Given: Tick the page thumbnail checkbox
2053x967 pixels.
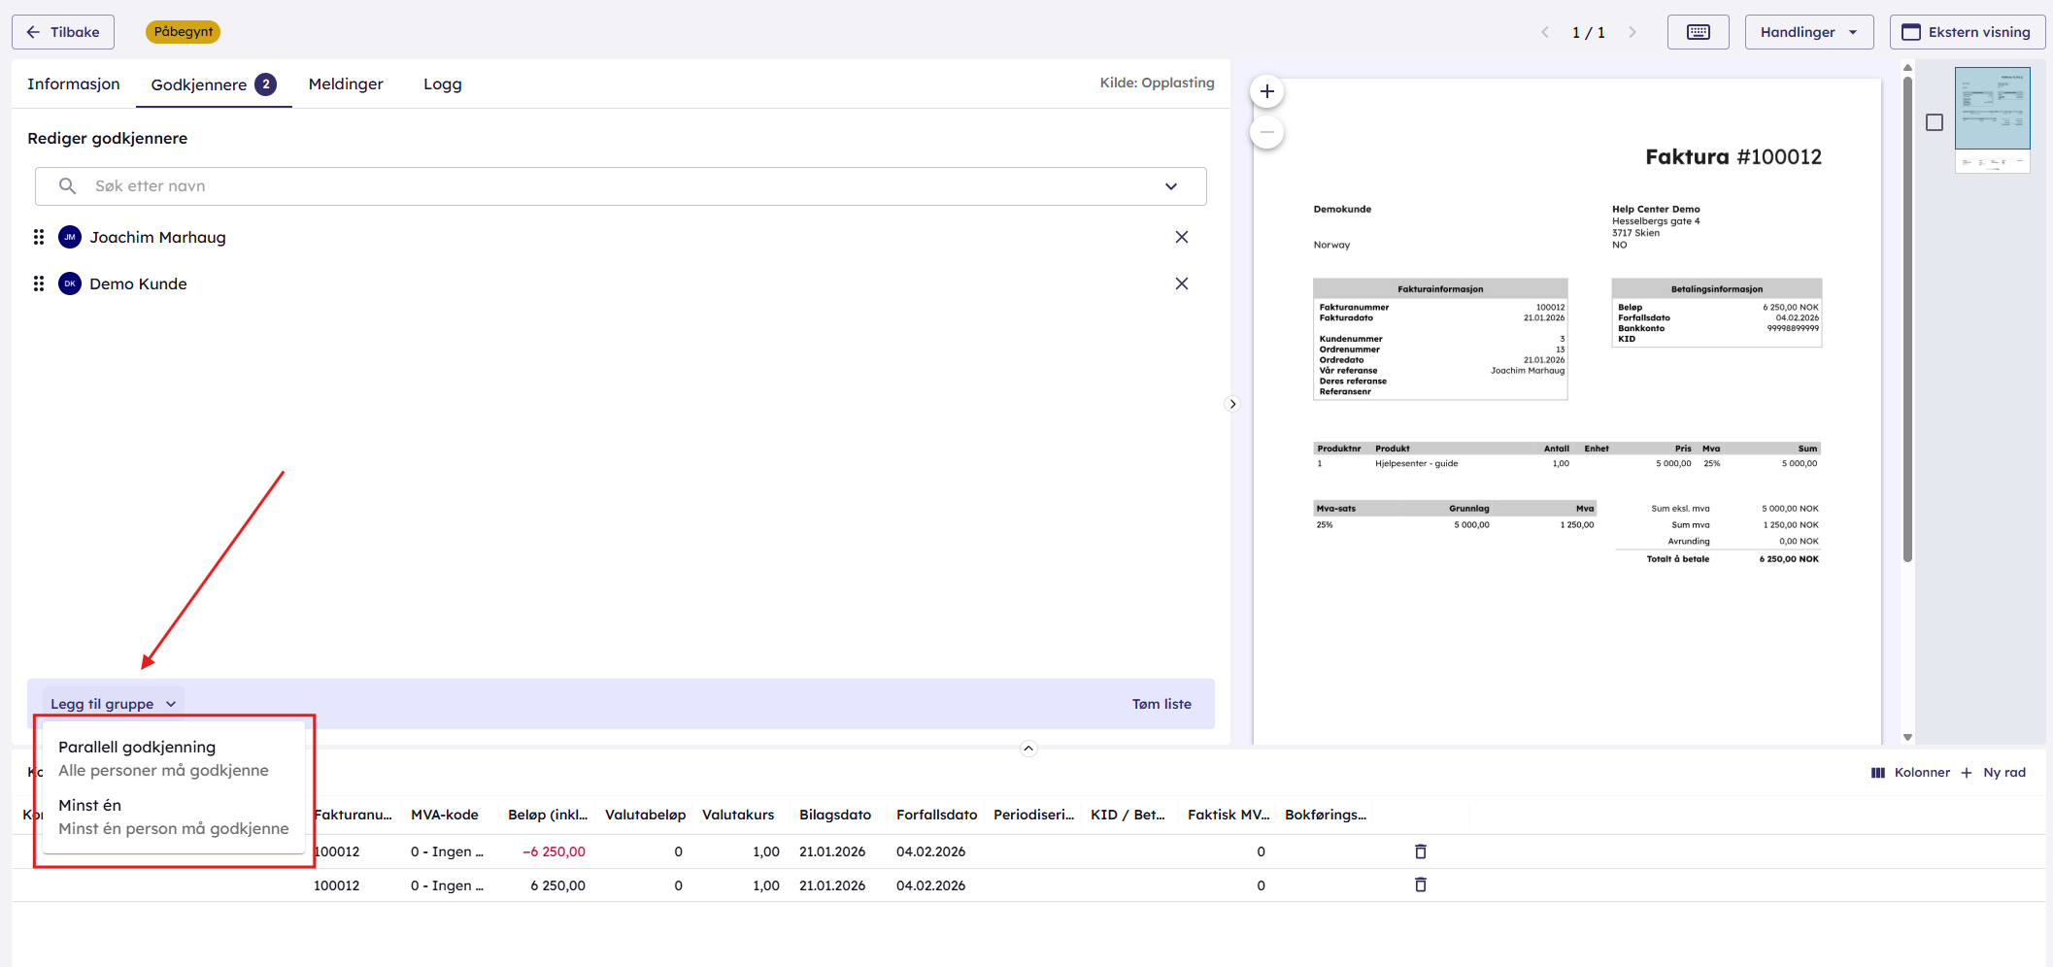Looking at the screenshot, I should point(1934,122).
